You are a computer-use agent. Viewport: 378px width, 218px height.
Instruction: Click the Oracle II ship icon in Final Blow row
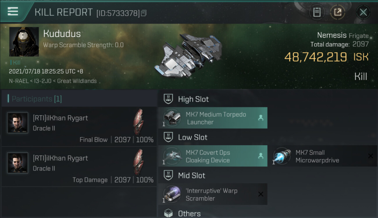pyautogui.click(x=138, y=122)
